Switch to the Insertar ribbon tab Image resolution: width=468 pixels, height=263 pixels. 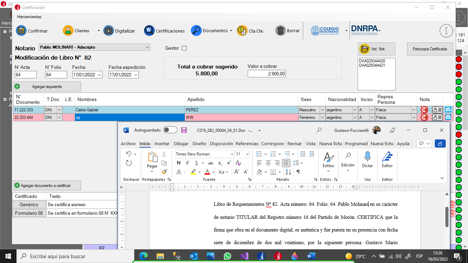(x=162, y=144)
